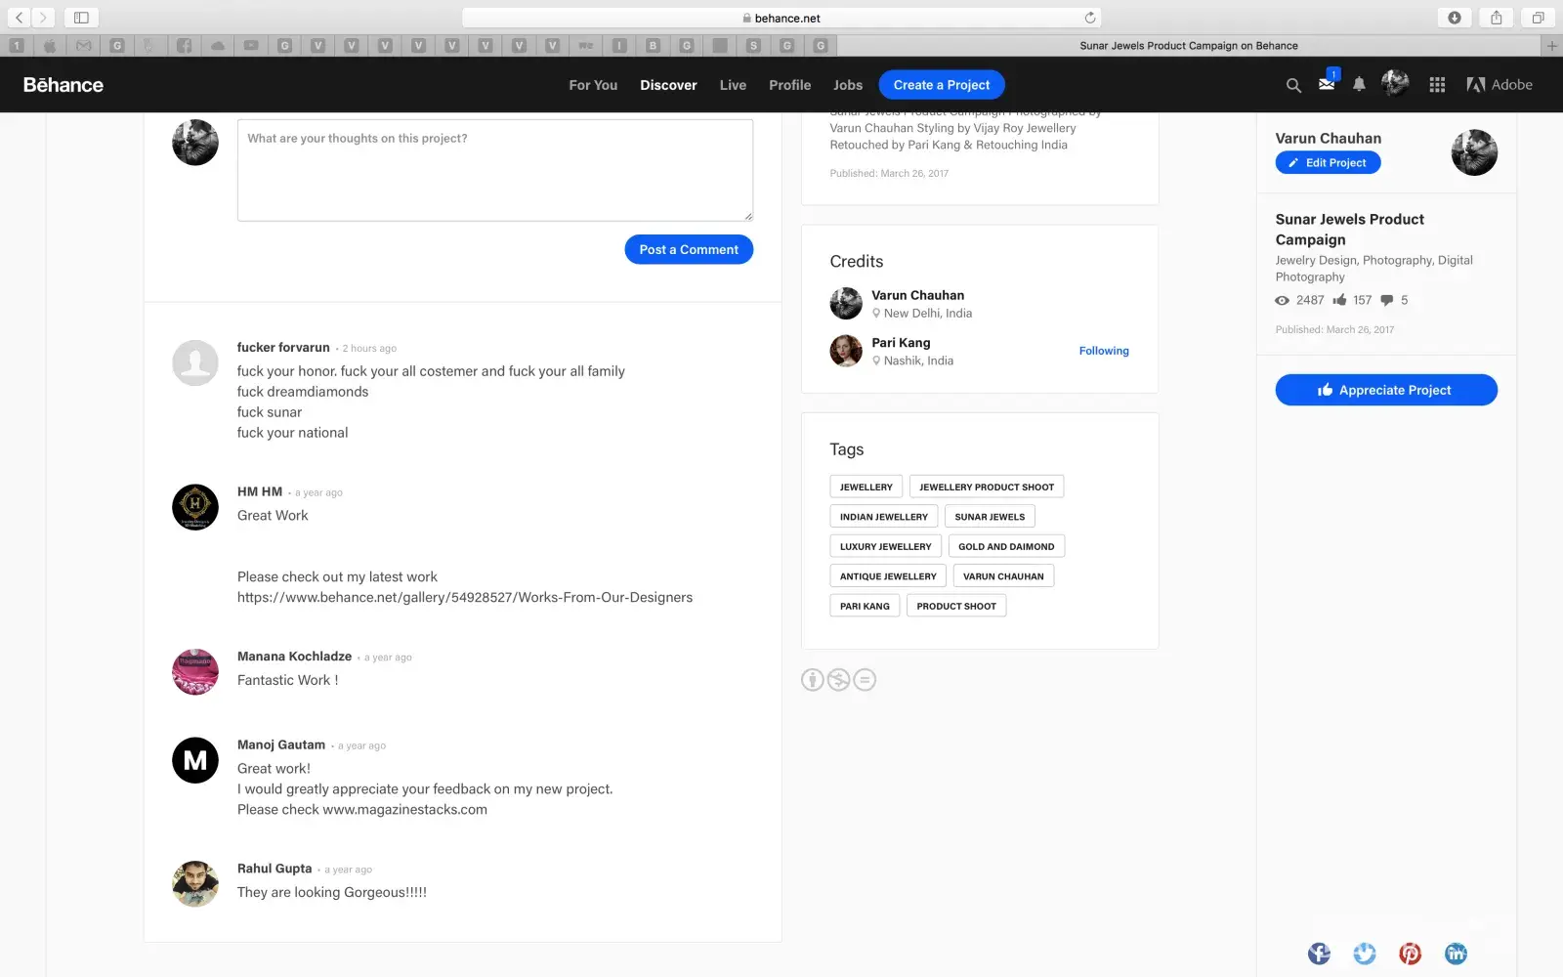Select the LUXURY JEWELLERY tag

(x=885, y=547)
